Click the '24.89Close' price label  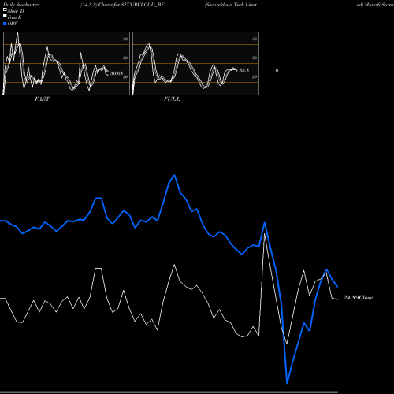point(358,298)
